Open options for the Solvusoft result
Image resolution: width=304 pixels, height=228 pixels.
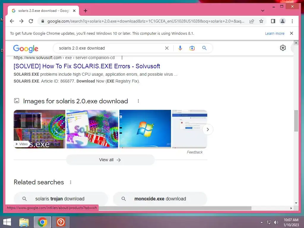point(122,58)
